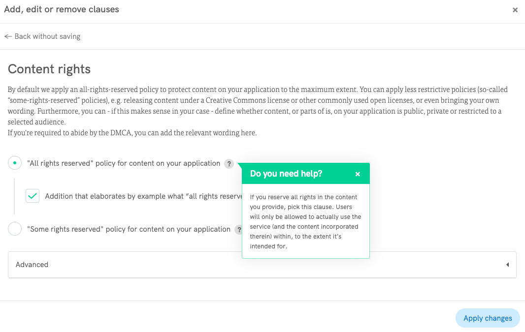This screenshot has width=525, height=332.
Task: Click the "Content rights" heading
Action: (x=49, y=69)
